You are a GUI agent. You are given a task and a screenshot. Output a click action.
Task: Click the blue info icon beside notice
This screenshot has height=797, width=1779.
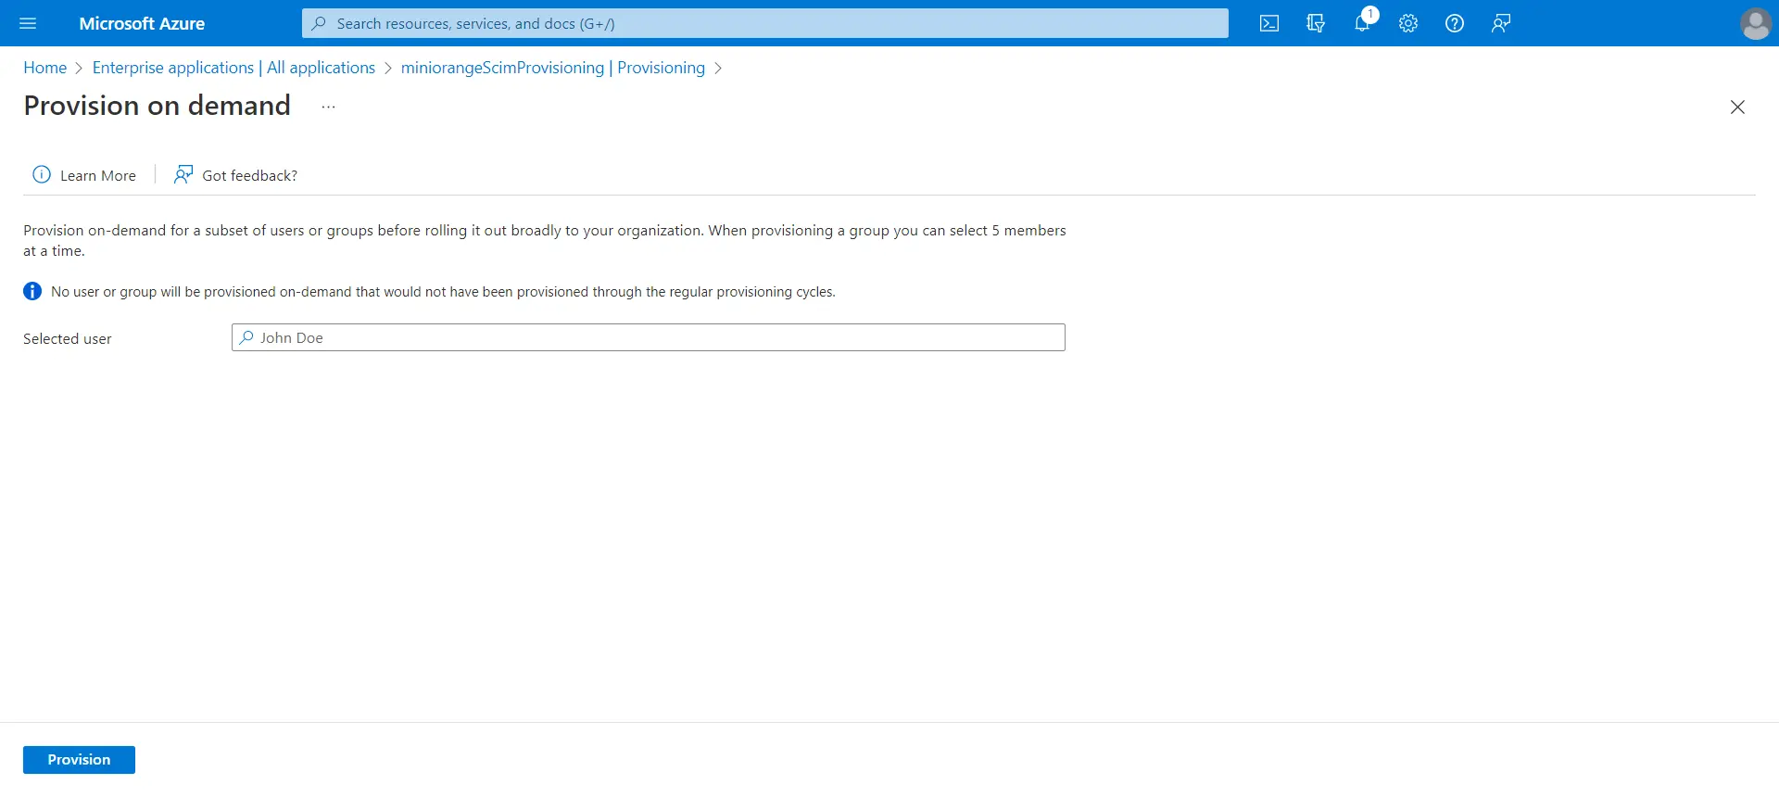click(x=32, y=292)
